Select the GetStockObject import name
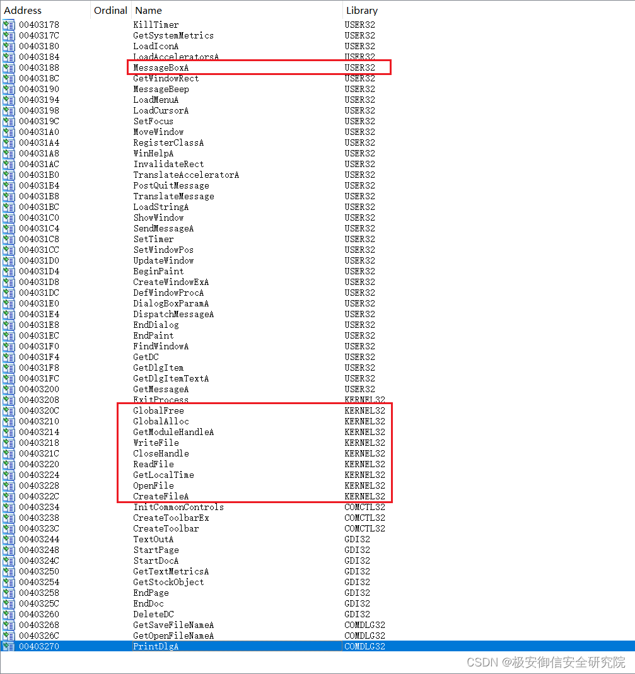This screenshot has width=635, height=674. [x=168, y=583]
